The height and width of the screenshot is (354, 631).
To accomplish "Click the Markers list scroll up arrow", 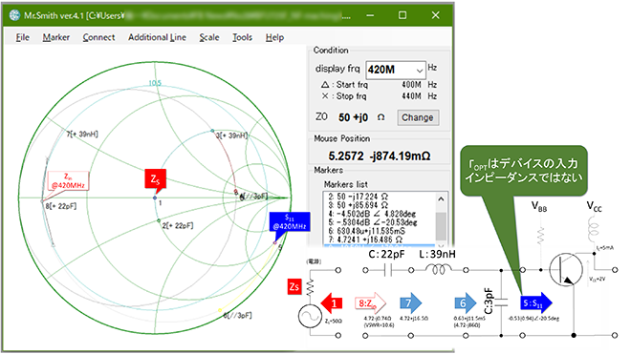I will point(441,198).
